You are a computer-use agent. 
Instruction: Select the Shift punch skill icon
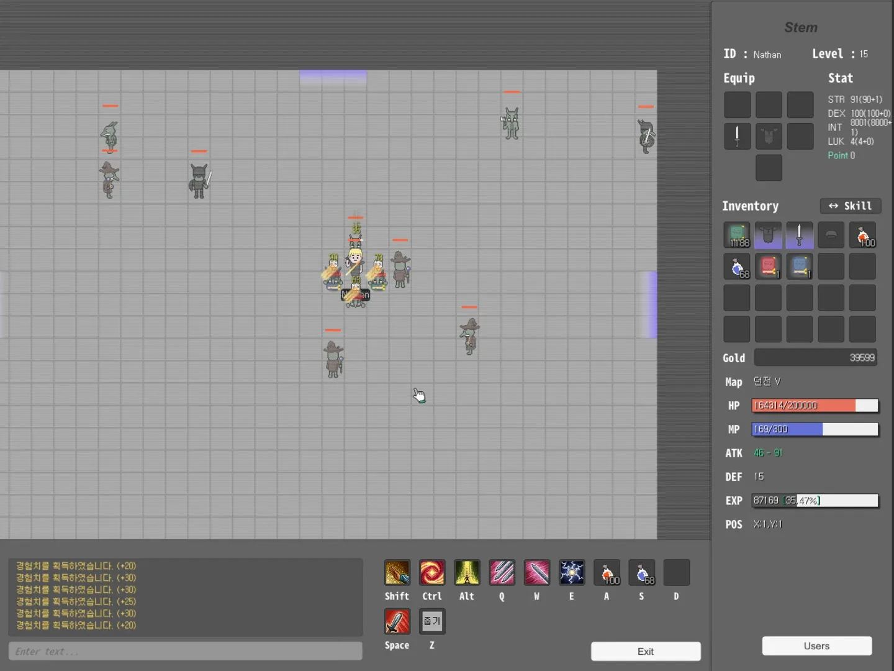397,573
